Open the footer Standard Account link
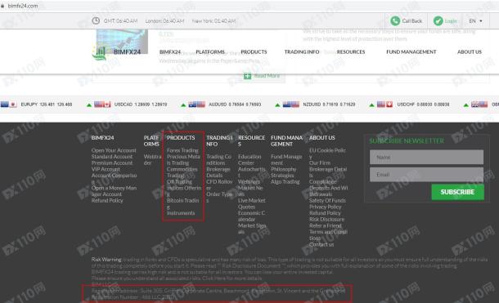 [112, 157]
